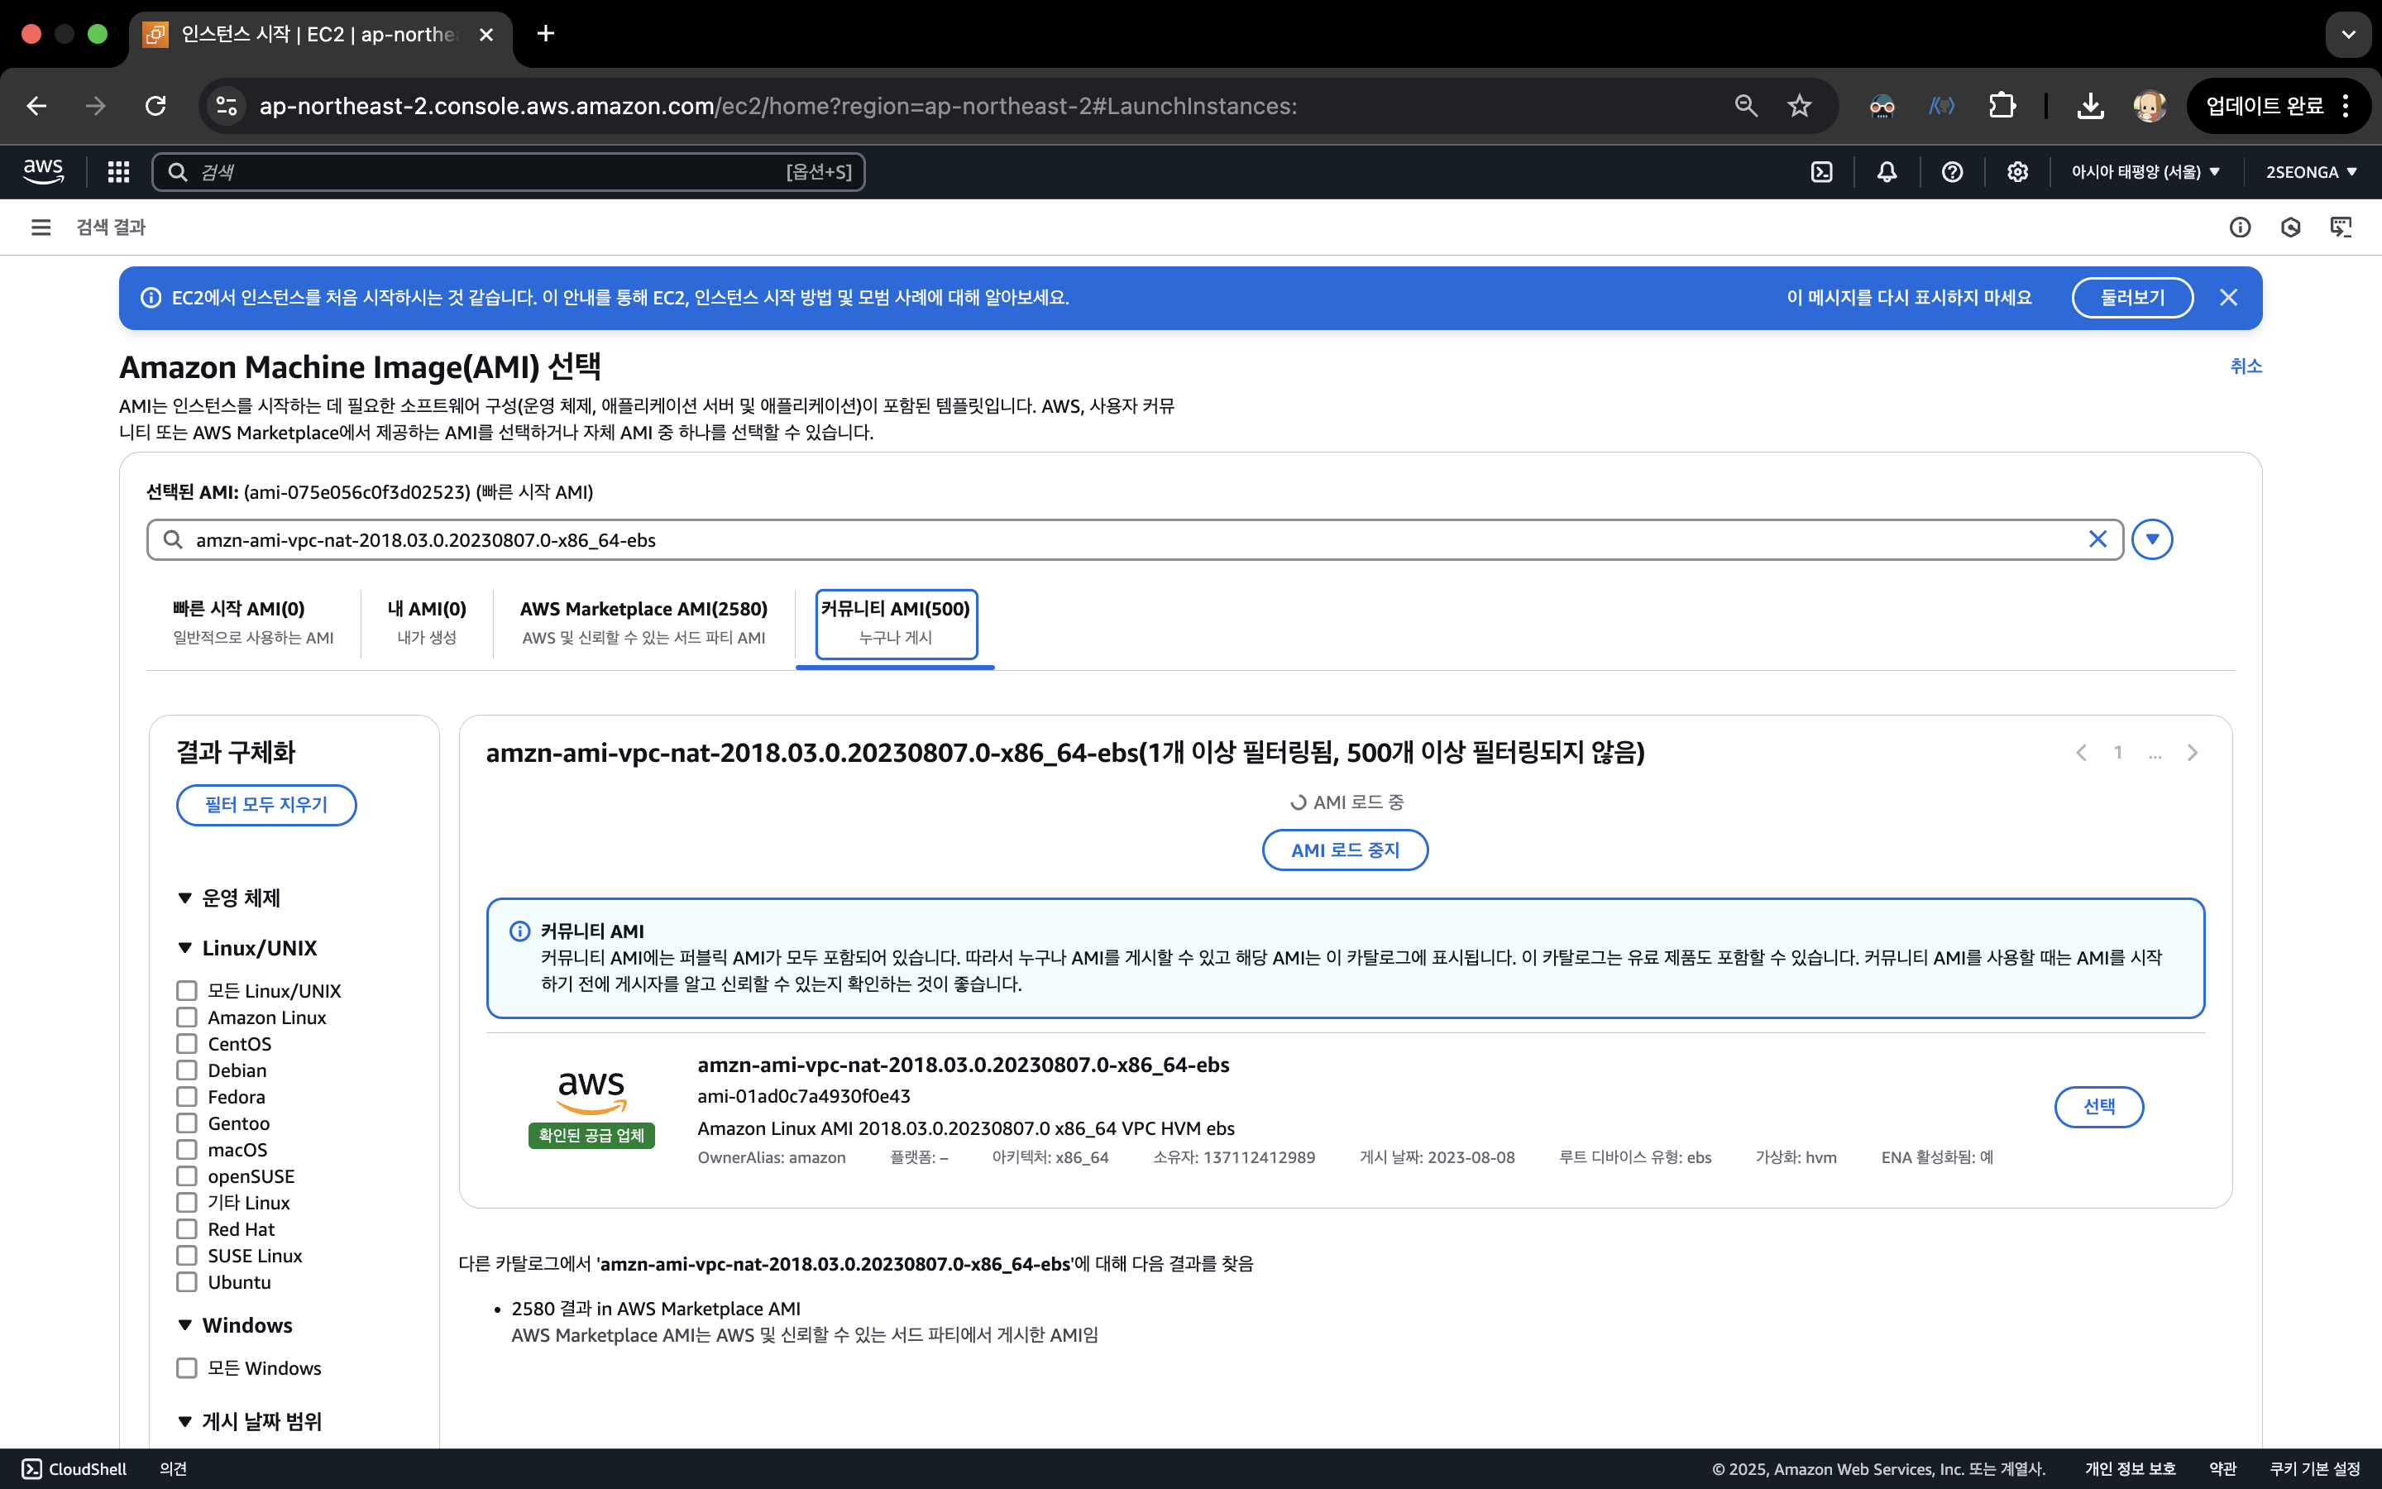Check the 모든 Windows checkbox
The image size is (2382, 1489).
point(187,1368)
